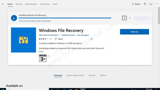Click the Available on heading
Image resolution: width=160 pixels, height=90 pixels.
click(14, 86)
